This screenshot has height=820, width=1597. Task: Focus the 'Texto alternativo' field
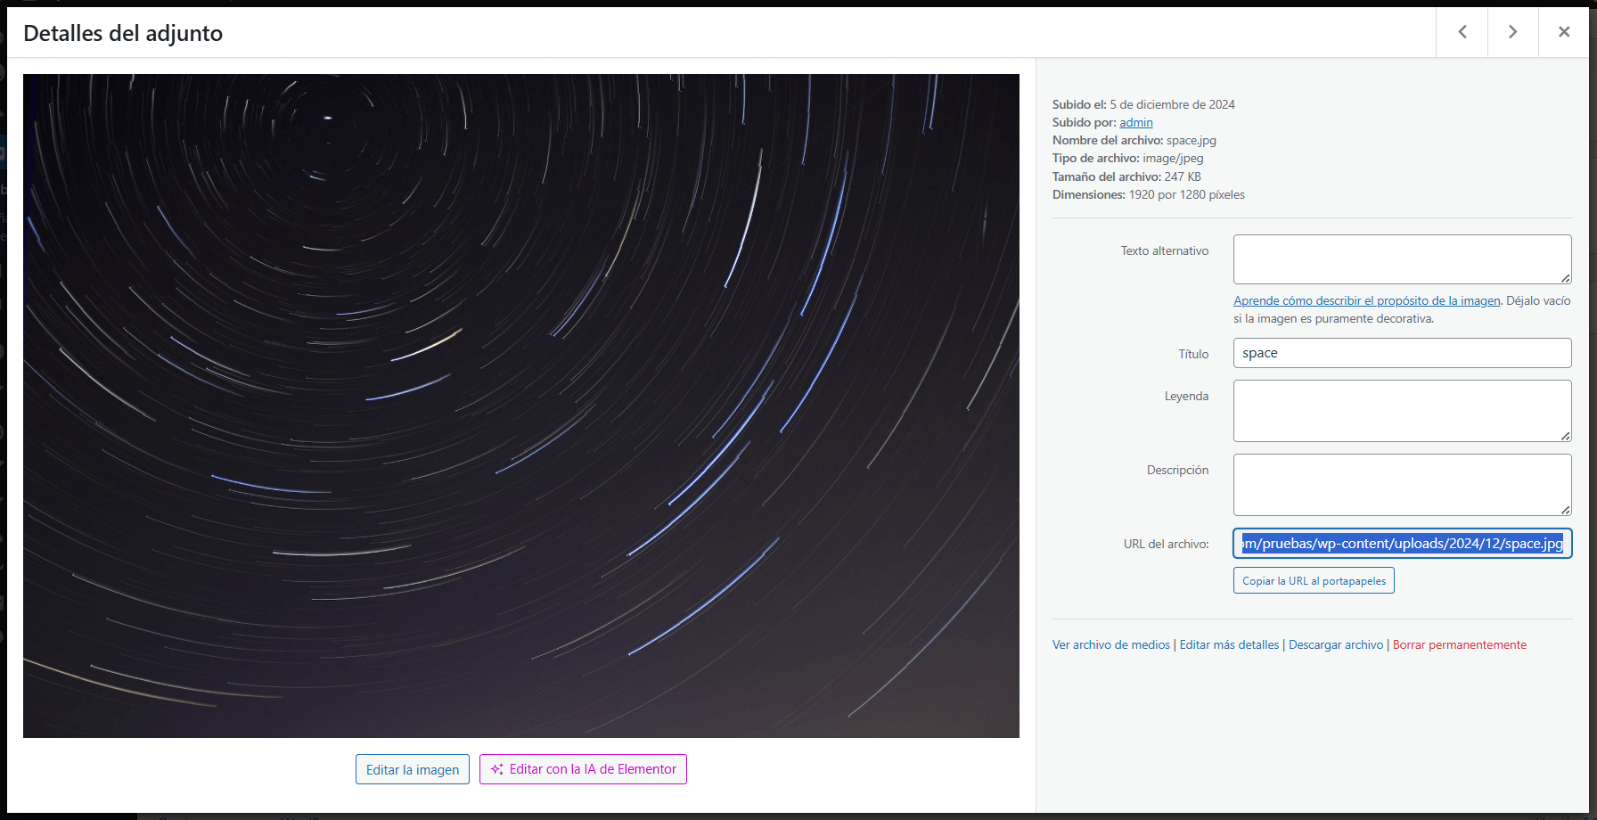point(1402,258)
